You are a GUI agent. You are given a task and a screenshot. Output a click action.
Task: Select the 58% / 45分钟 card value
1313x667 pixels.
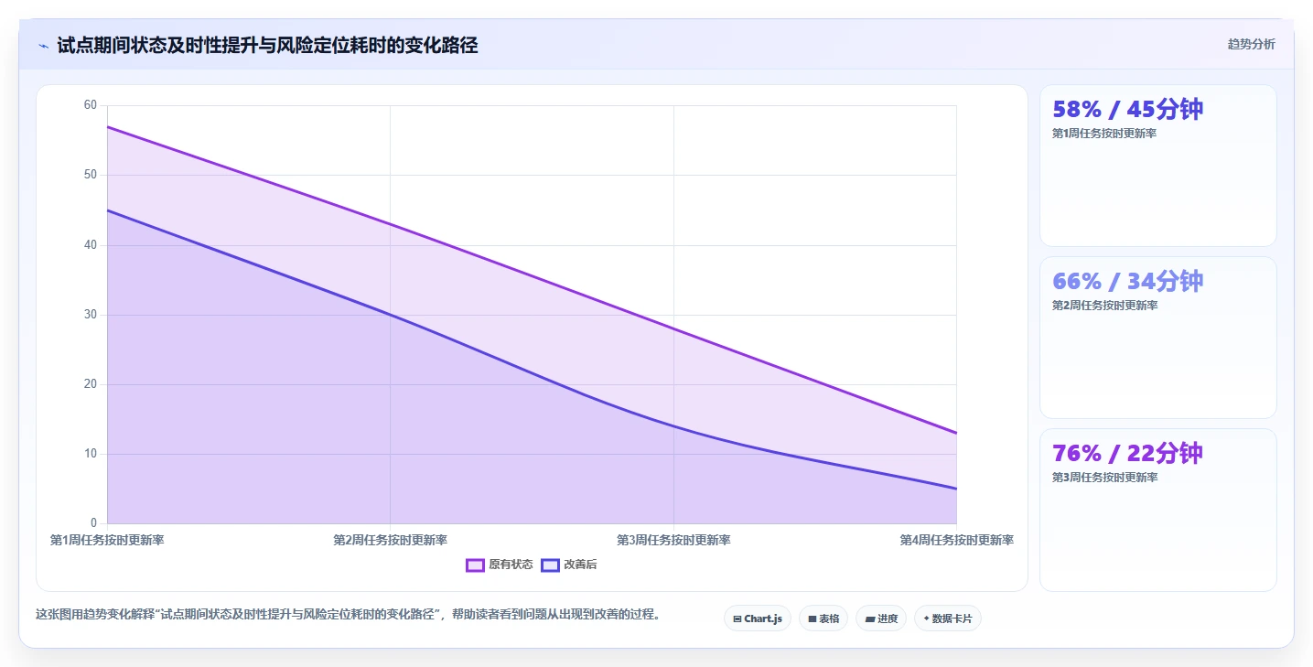pyautogui.click(x=1127, y=109)
